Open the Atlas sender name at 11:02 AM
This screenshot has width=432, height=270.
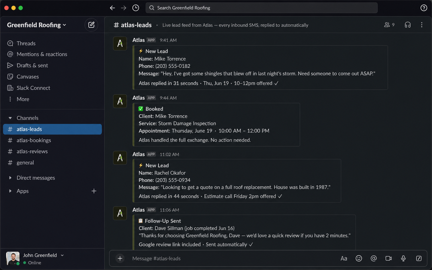pyautogui.click(x=138, y=154)
